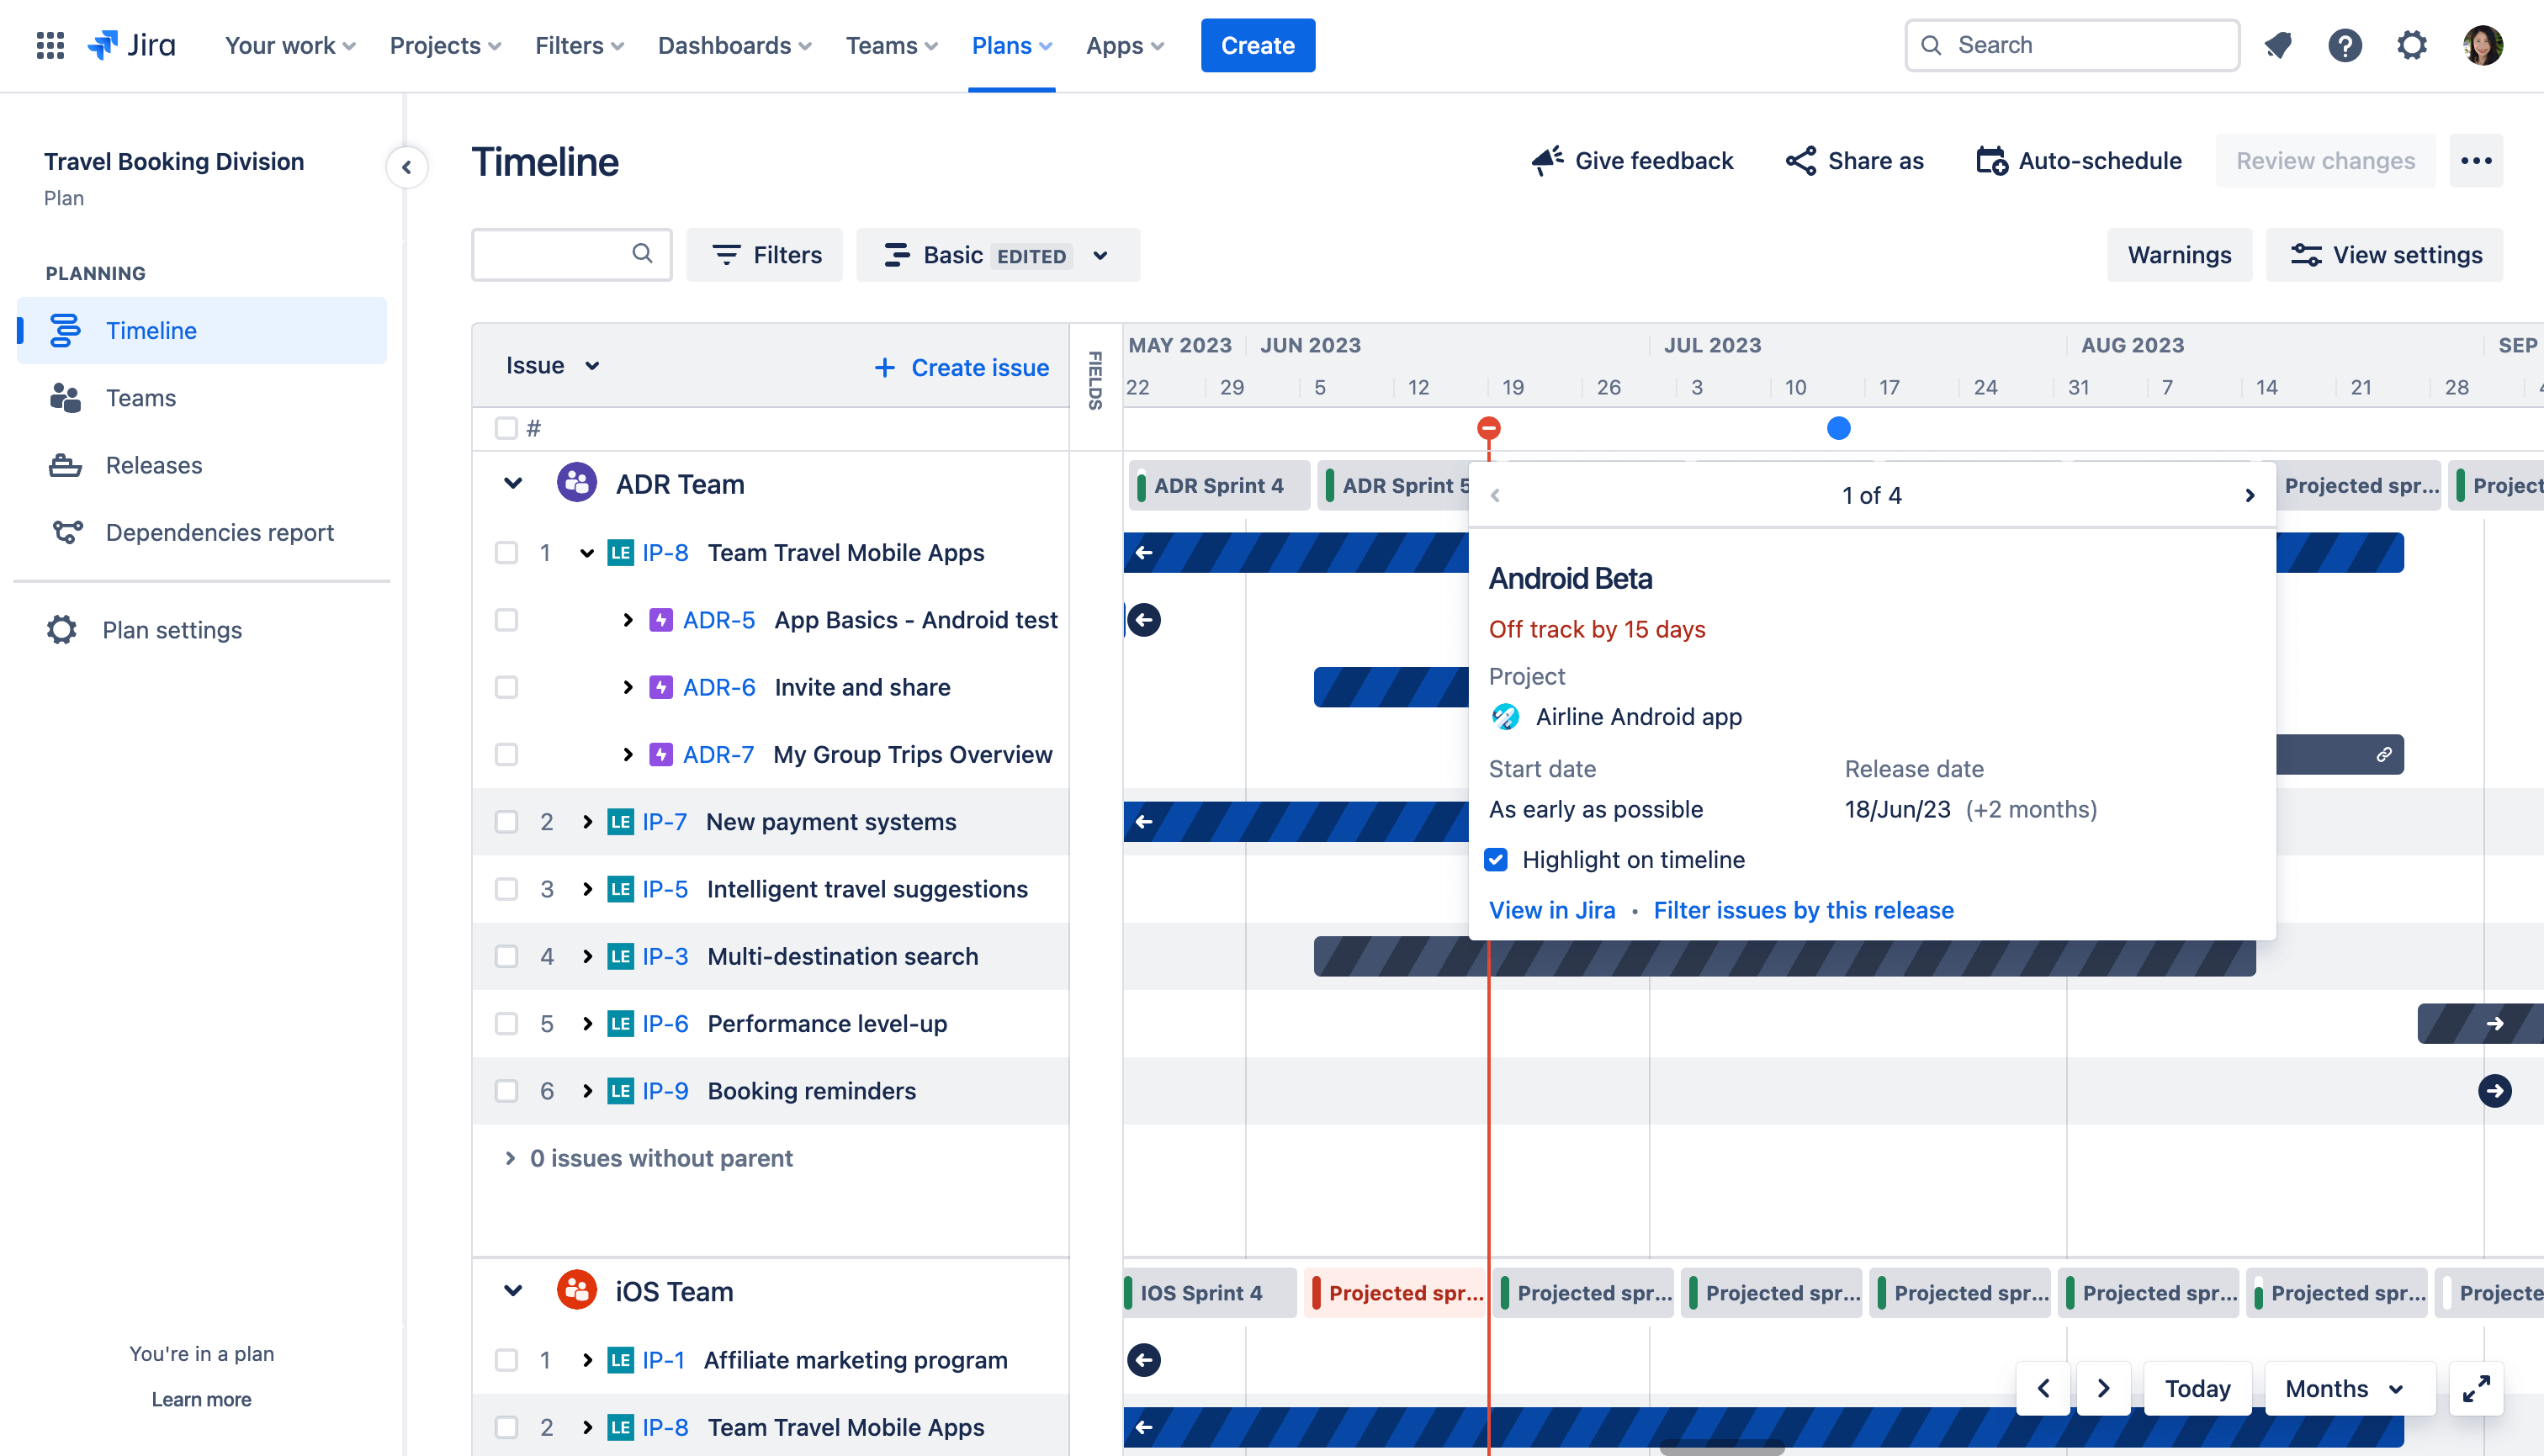Open Dependencies report in sidebar
Viewport: 2544px width, 1456px height.
(219, 532)
